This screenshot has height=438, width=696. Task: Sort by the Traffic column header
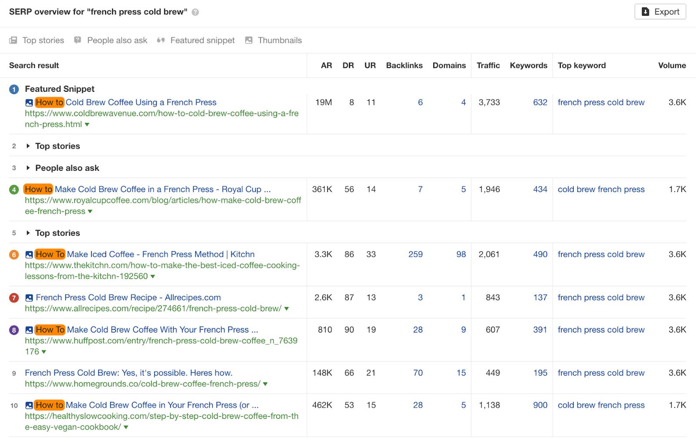[x=488, y=66]
